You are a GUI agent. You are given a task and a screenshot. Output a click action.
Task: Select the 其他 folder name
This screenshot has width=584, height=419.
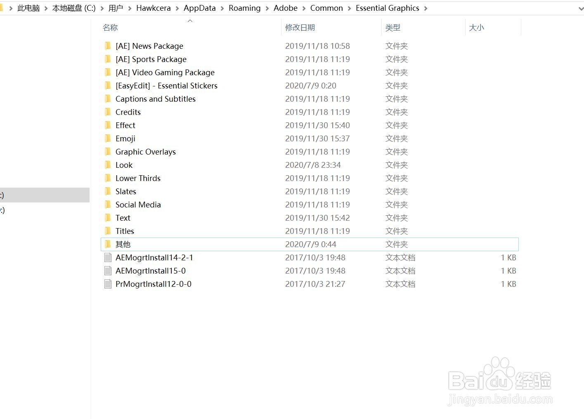pos(123,244)
